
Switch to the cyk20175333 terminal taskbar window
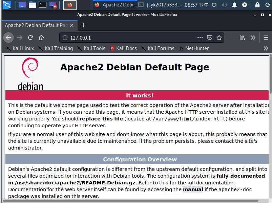tap(160, 5)
